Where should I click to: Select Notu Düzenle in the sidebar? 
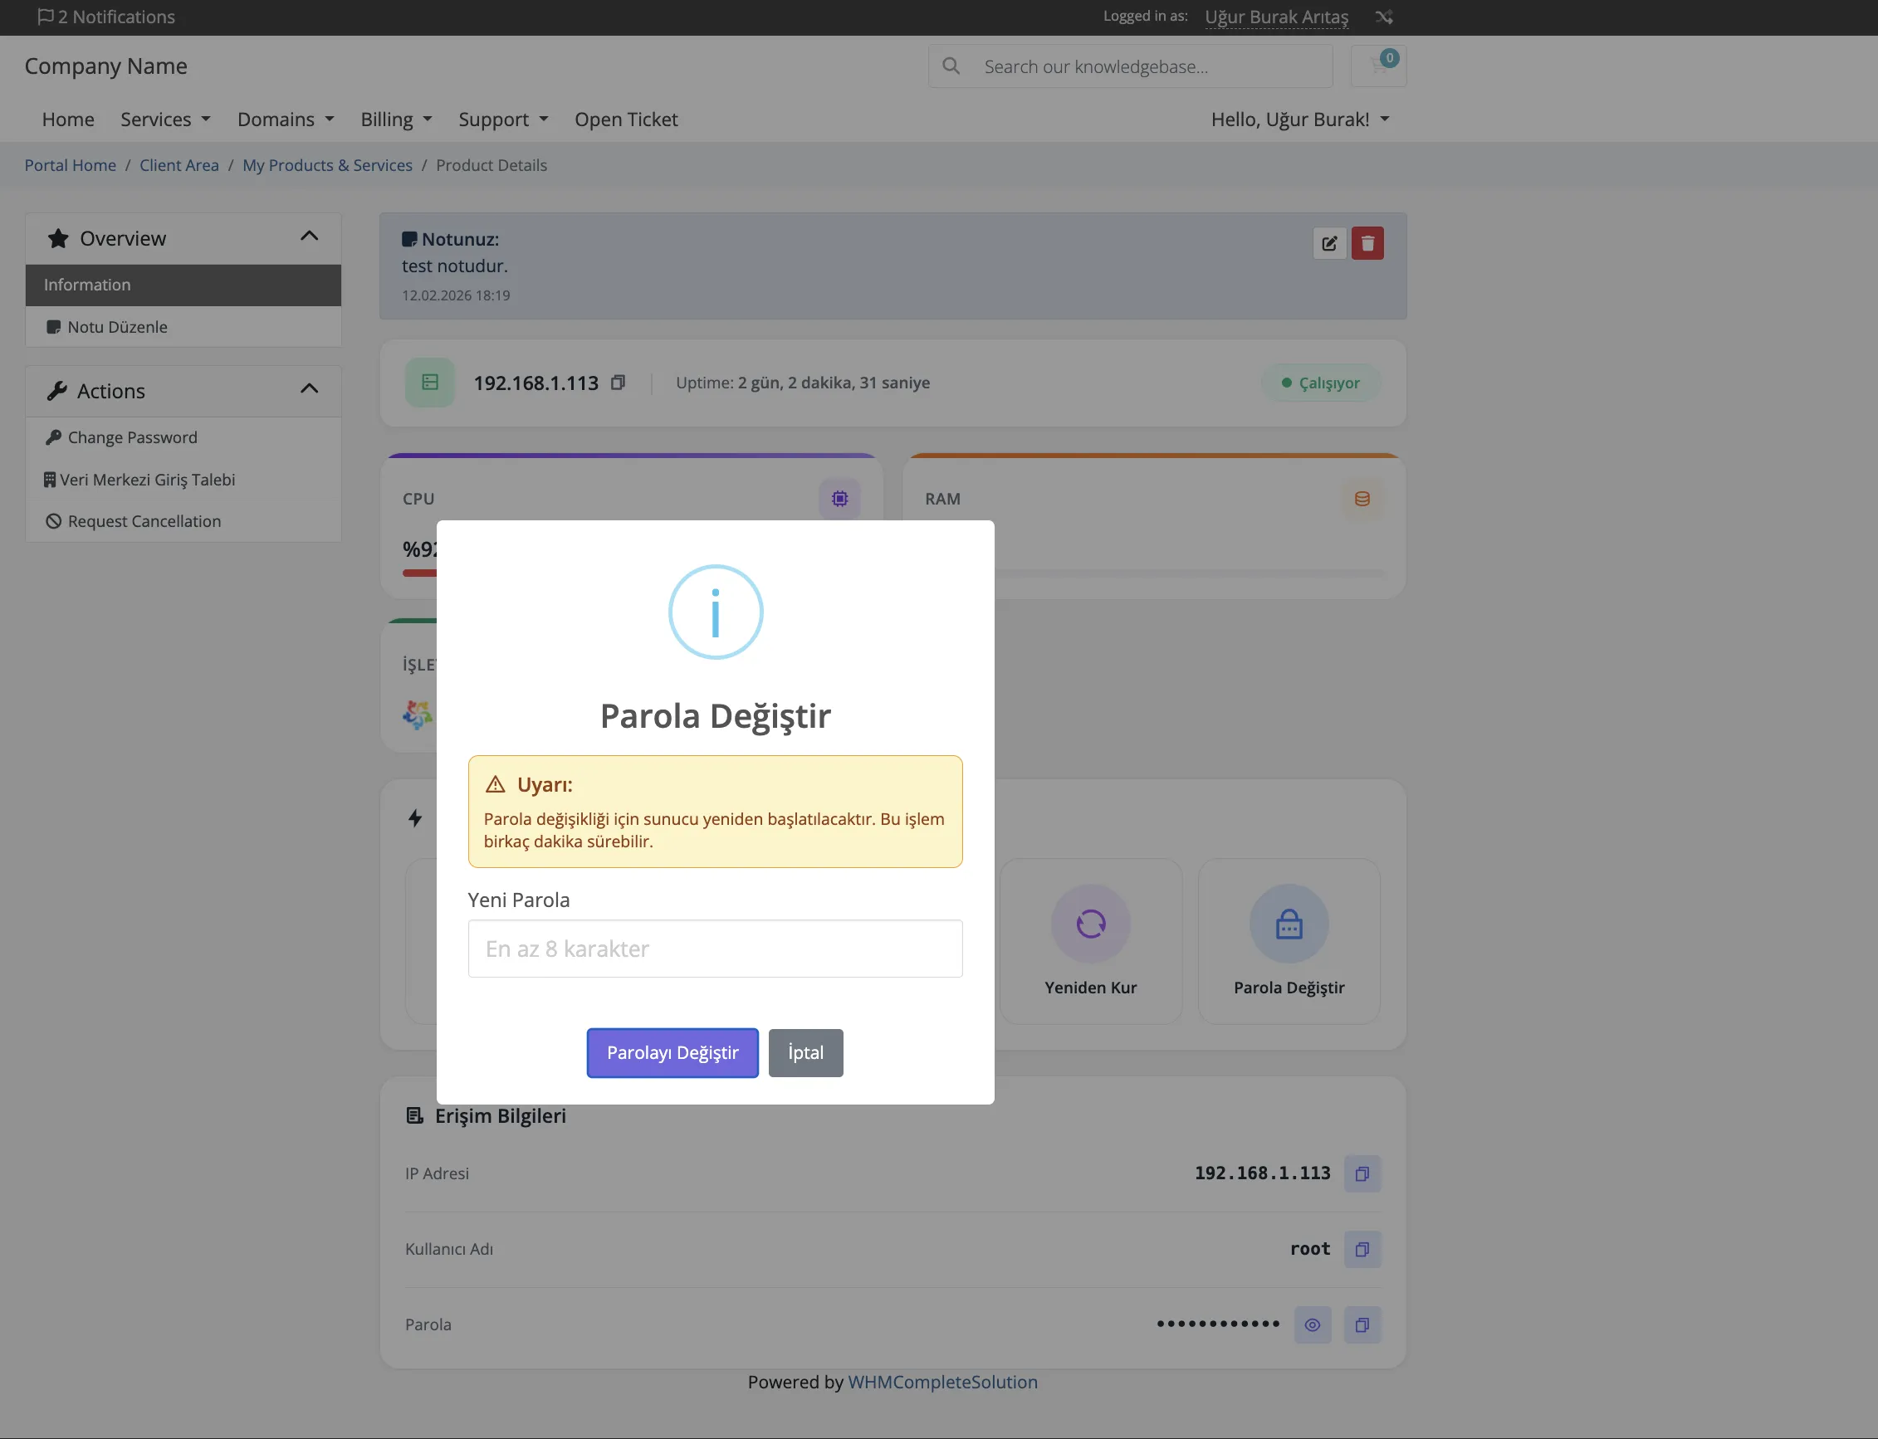coord(183,326)
